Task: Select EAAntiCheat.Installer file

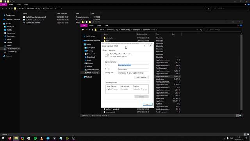Action: [33, 23]
